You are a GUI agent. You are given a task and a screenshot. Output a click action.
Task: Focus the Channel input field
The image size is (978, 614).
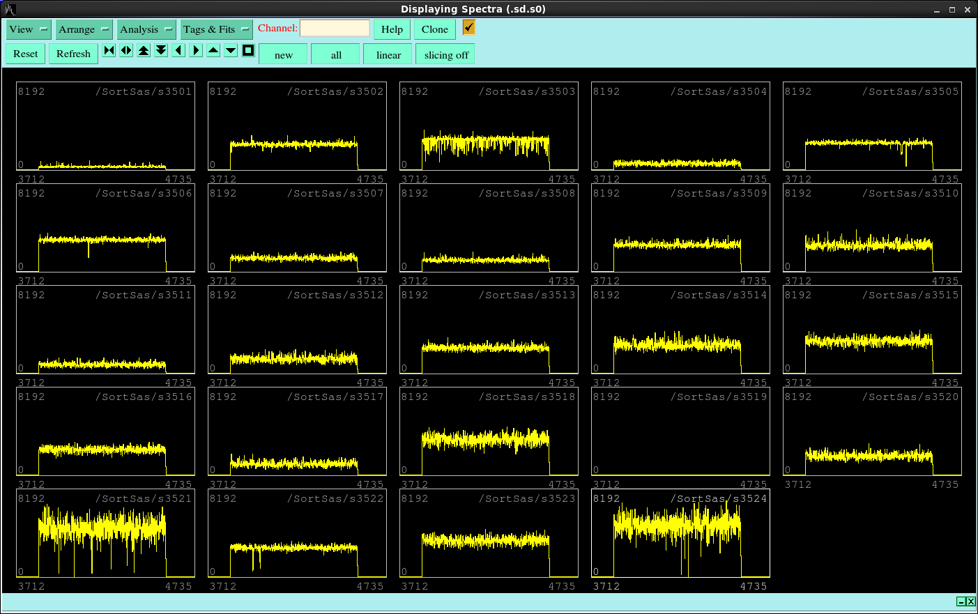(x=335, y=28)
